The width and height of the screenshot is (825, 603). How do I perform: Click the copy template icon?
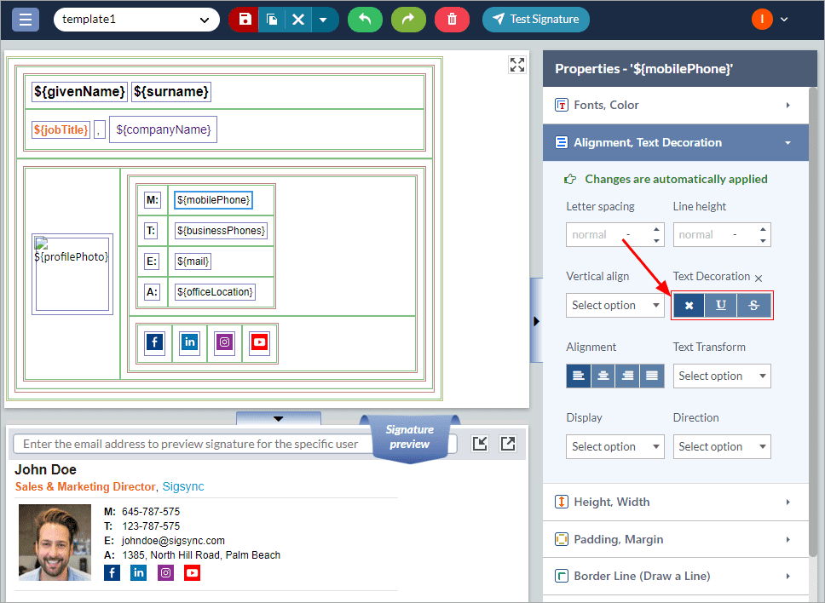(x=272, y=19)
